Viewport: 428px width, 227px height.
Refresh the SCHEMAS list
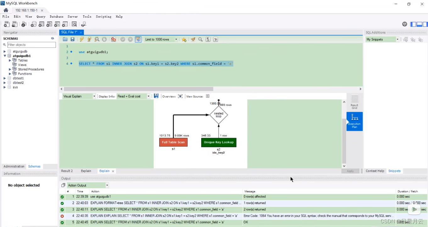tap(53, 38)
